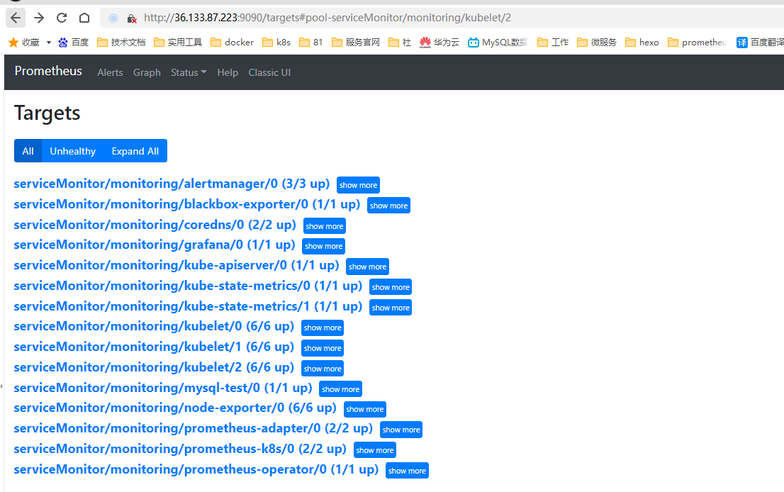Image resolution: width=784 pixels, height=492 pixels.
Task: Open the 微服务 bookmark folder
Action: click(597, 43)
